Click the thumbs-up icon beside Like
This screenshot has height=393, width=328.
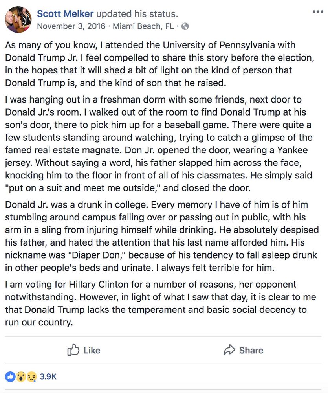pyautogui.click(x=73, y=350)
